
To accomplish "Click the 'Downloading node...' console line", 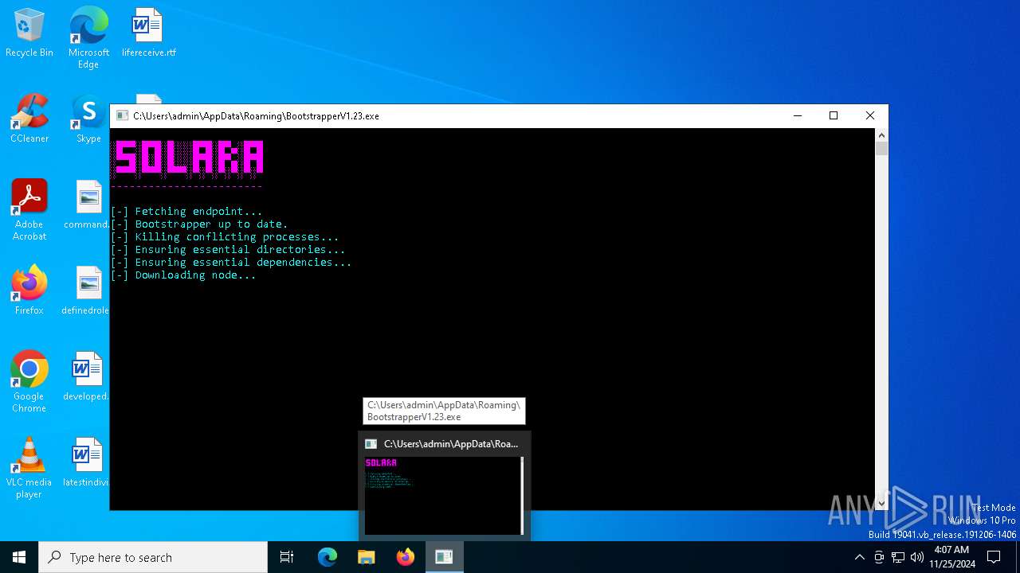I will (183, 275).
